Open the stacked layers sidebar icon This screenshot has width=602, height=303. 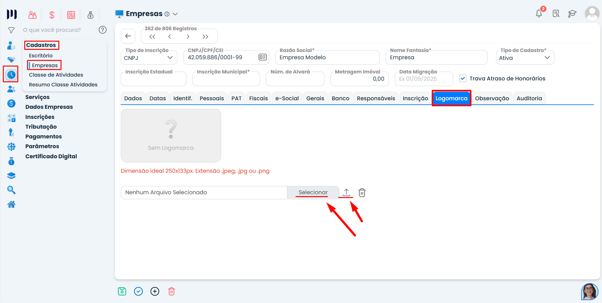point(11,176)
